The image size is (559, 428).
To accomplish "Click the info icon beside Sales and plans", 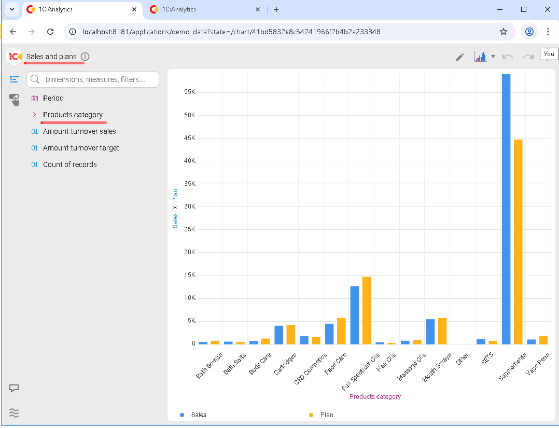I will click(x=85, y=57).
